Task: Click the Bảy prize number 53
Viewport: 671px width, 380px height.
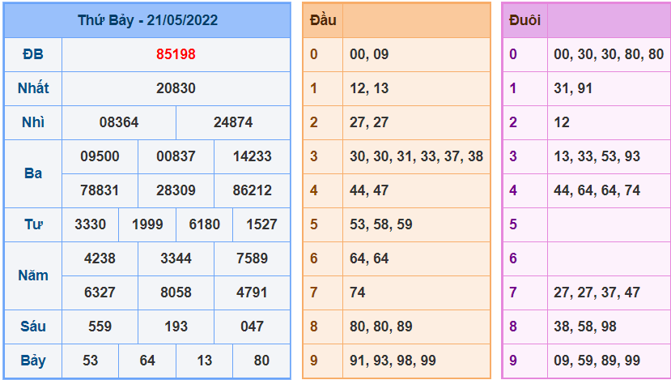Action: click(91, 361)
